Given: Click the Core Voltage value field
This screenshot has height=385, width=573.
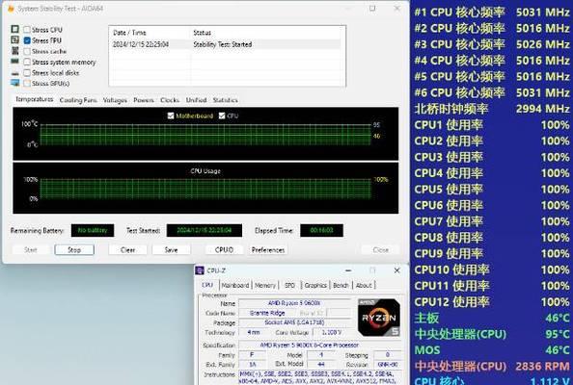Looking at the screenshot, I should click(x=332, y=332).
